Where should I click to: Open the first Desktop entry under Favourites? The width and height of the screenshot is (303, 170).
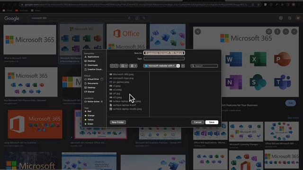90,61
